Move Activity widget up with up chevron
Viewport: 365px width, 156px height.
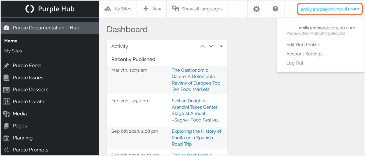point(203,46)
